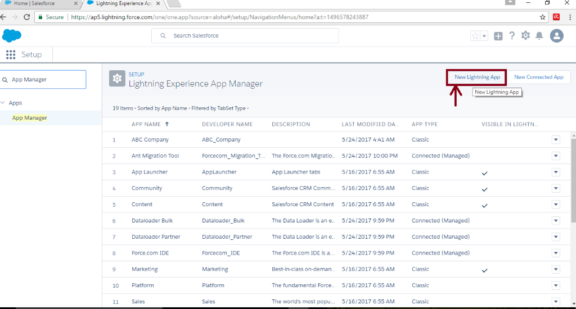This screenshot has width=576, height=309.
Task: Click the App Name column header
Action: [146, 124]
